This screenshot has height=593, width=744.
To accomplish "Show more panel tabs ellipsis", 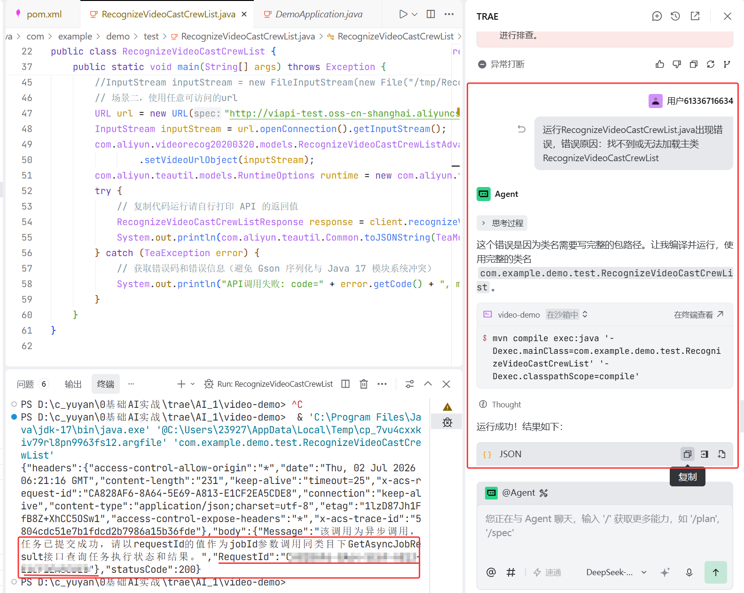I will (131, 384).
